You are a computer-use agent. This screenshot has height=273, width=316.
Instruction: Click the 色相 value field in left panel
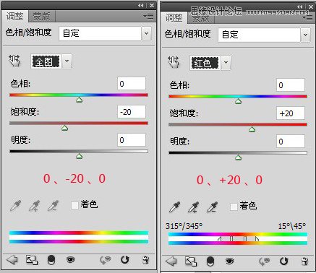132,84
